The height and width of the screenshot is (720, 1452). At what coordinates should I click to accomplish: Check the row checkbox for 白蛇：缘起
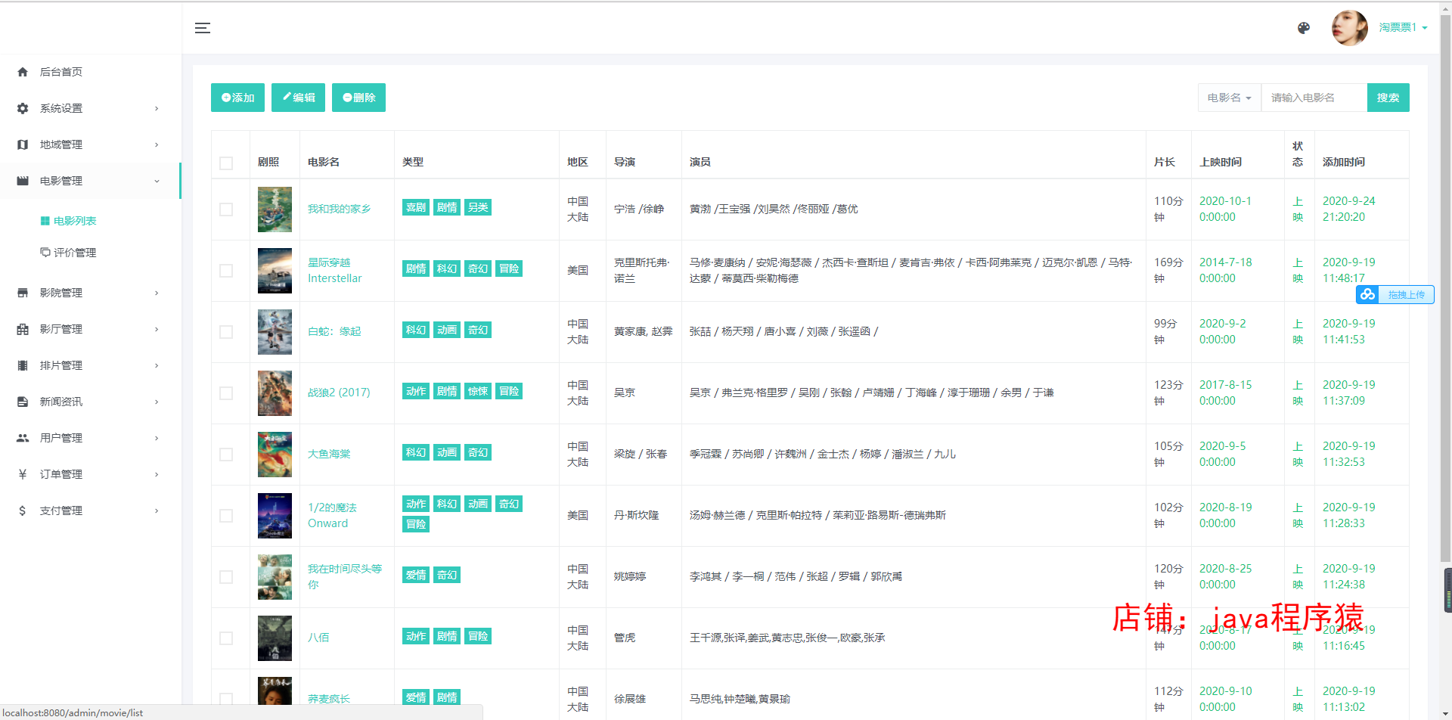[x=226, y=332]
